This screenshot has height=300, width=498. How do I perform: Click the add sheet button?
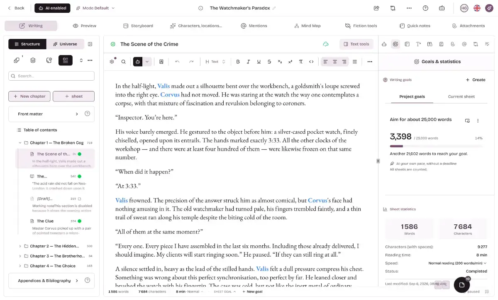click(x=73, y=96)
